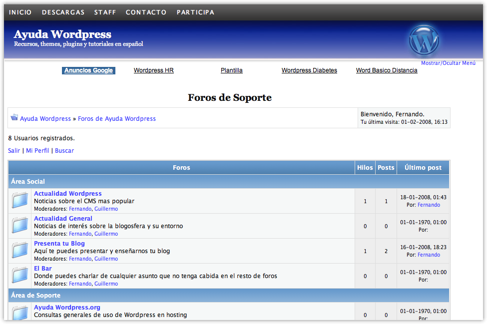Click the Anuncios Google ad label
This screenshot has width=487, height=324.
point(88,71)
